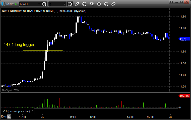
Task: Click the date 25 time axis label
Action: pos(42,117)
